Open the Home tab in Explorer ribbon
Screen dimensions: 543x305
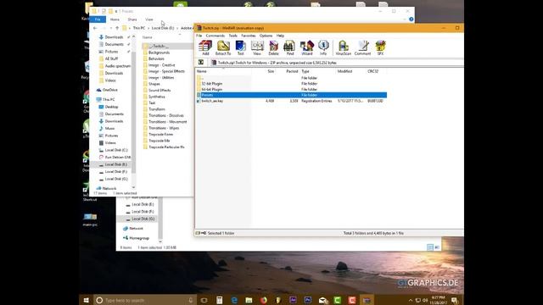tap(115, 19)
